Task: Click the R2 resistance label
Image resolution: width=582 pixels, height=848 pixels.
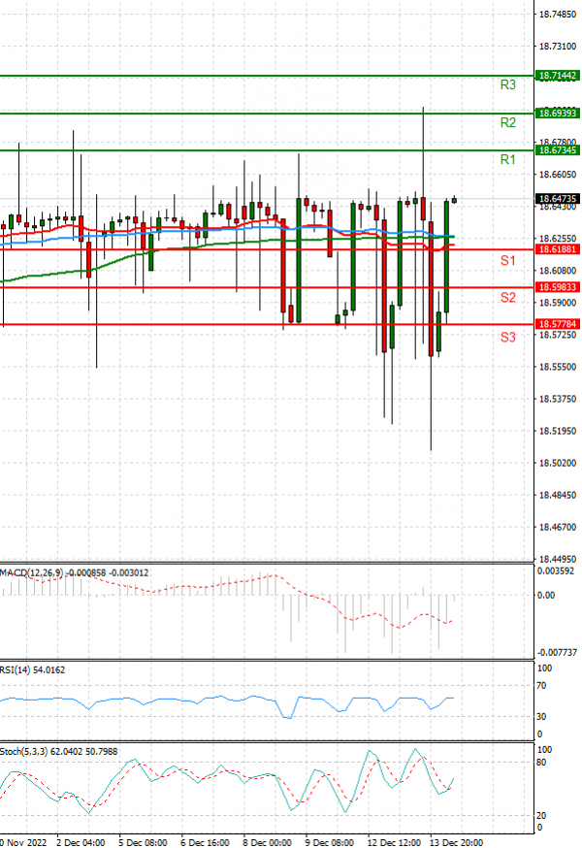Action: pos(507,123)
